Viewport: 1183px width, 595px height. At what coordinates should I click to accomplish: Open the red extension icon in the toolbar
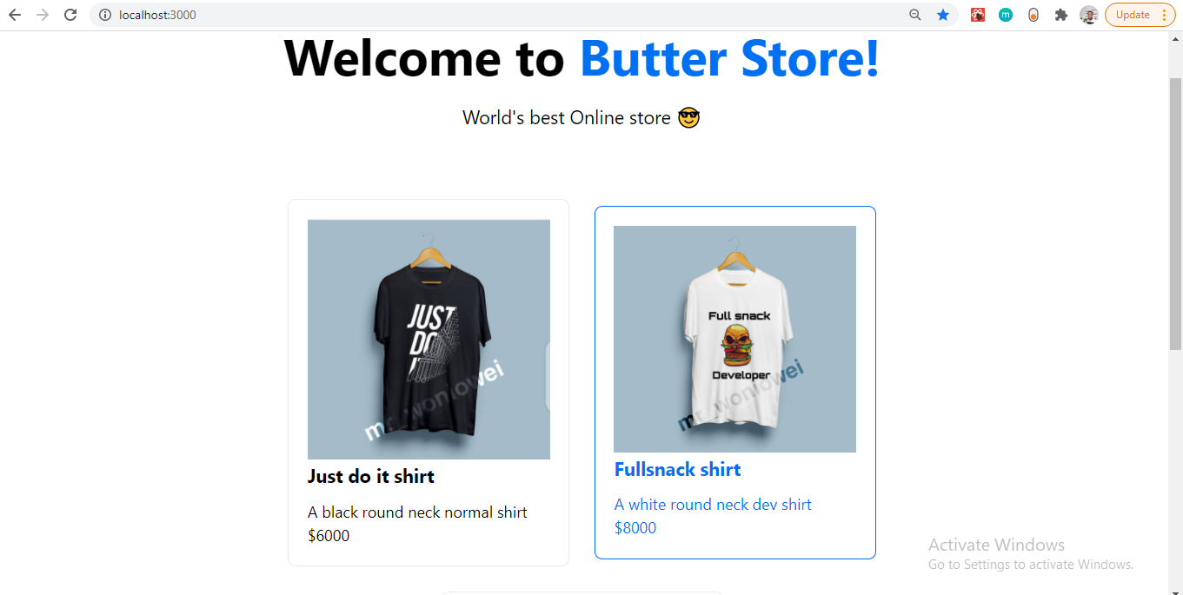coord(978,15)
